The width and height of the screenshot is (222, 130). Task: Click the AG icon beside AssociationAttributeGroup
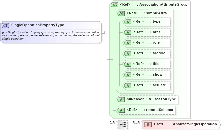click(115, 5)
